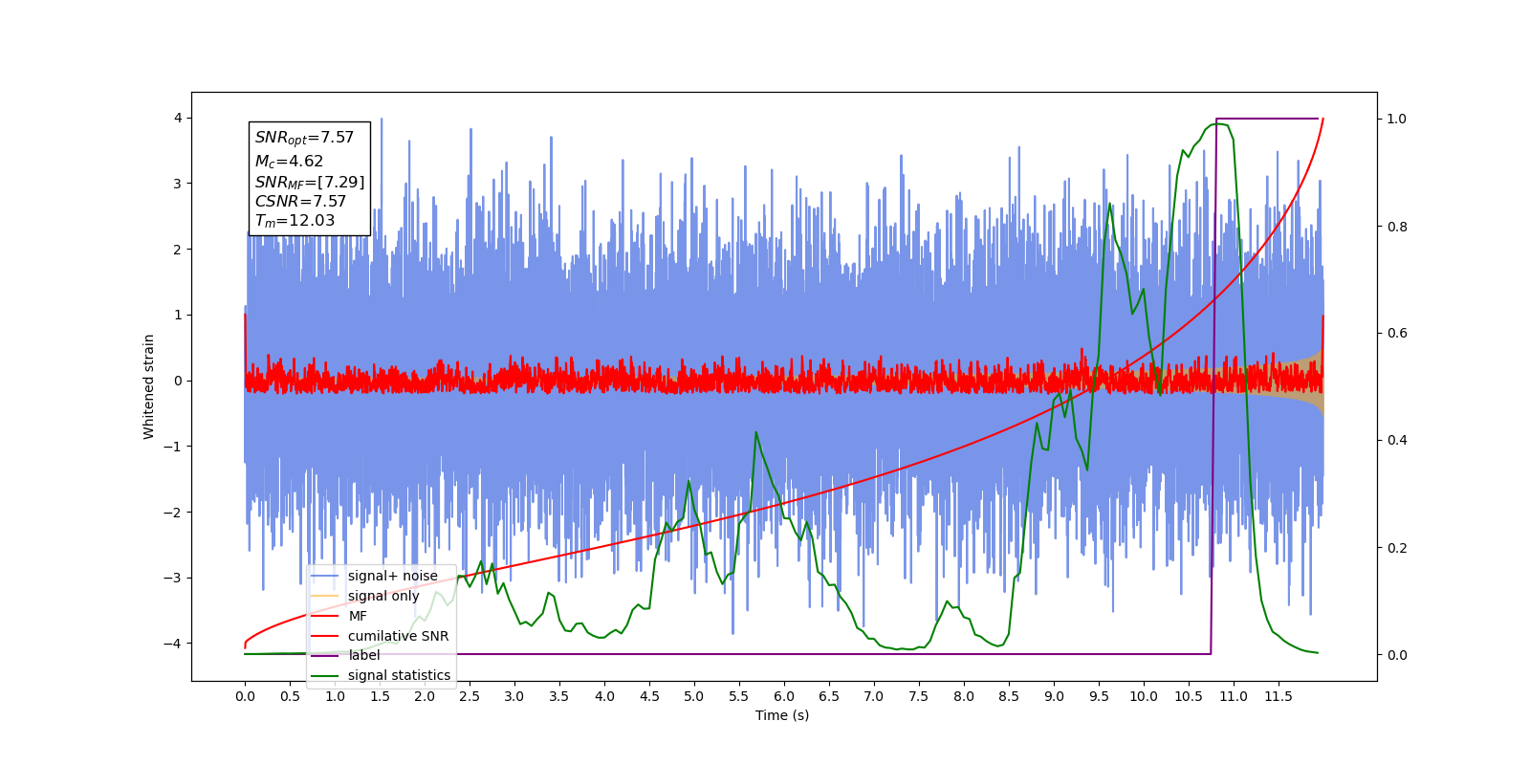Viewport: 1530px width, 765px height.
Task: Click left y-axis tick label 4
Action: (178, 119)
